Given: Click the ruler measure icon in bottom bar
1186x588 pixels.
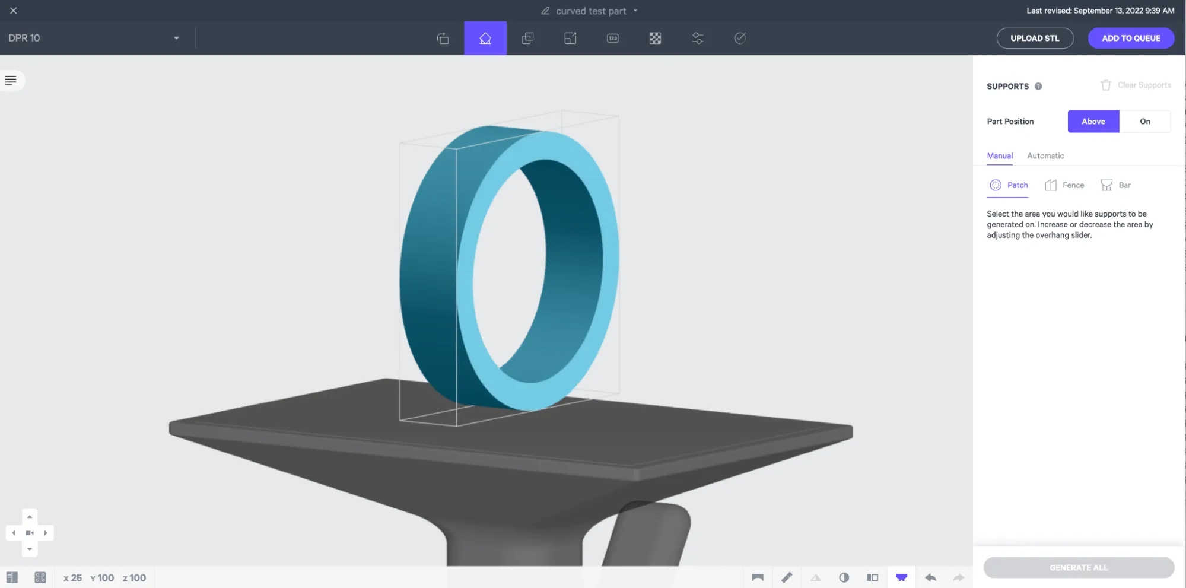Looking at the screenshot, I should point(787,577).
